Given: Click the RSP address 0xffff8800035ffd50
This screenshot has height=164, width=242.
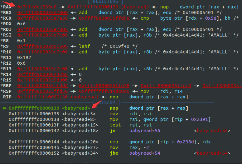Looking at the screenshot, I should click(x=42, y=91).
